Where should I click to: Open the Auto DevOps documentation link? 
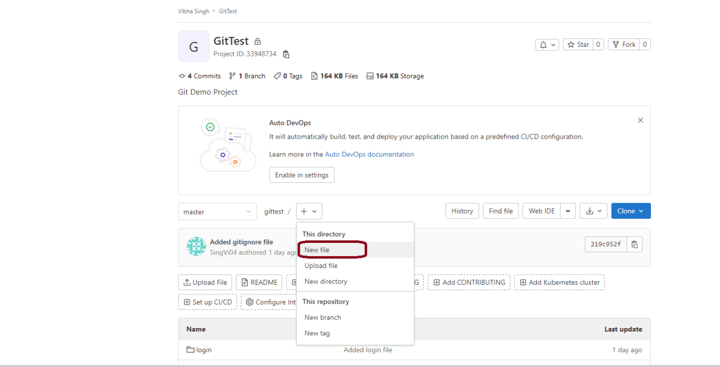(x=369, y=154)
